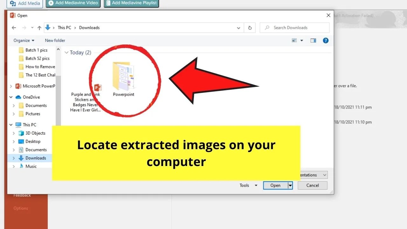Show the preview pane via its toolbar icon

click(313, 40)
